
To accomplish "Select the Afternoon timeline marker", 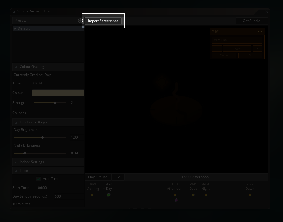I will tap(175, 195).
